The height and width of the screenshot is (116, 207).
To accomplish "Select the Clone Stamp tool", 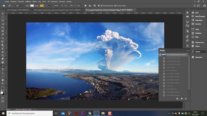I will click(x=3, y=45).
